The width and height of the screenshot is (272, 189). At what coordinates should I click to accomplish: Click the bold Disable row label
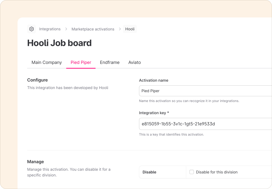pos(149,172)
